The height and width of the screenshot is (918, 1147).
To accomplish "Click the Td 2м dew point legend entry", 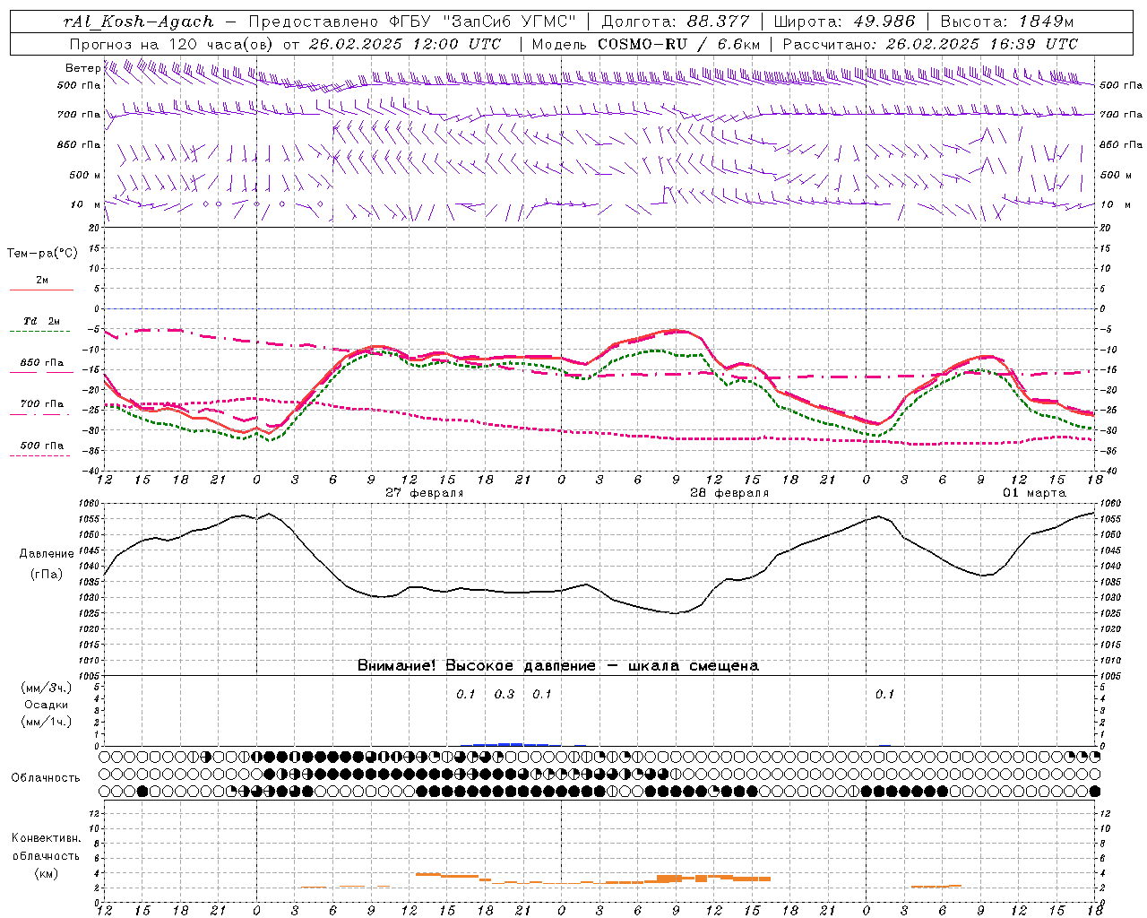I will pyautogui.click(x=41, y=321).
